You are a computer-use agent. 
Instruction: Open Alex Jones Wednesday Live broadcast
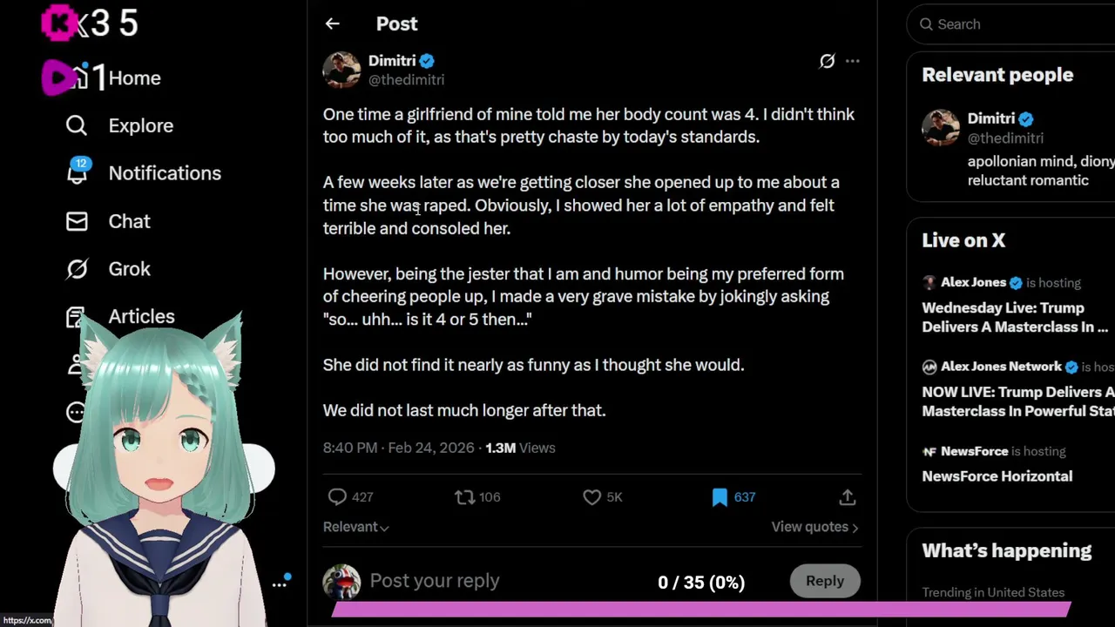click(1015, 317)
